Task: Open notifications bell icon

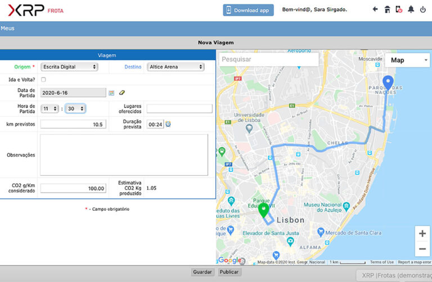Action: coord(411,10)
